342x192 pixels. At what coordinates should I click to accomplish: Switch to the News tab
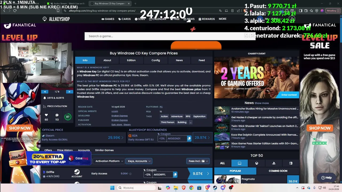pos(179,60)
